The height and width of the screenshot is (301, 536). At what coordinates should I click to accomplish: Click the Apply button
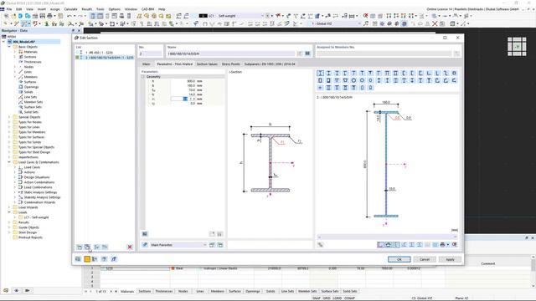(x=451, y=259)
